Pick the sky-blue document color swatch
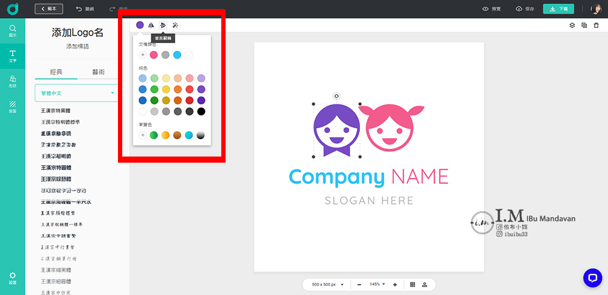This screenshot has height=295, width=608. point(177,55)
